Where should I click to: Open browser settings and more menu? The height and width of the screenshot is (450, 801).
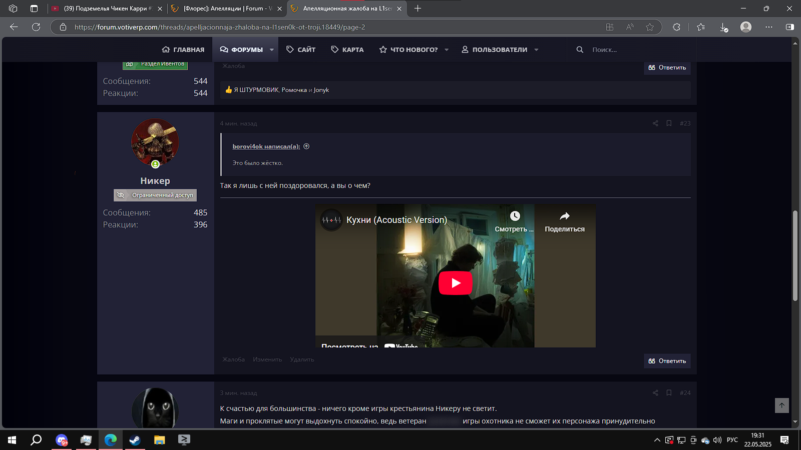coord(769,27)
